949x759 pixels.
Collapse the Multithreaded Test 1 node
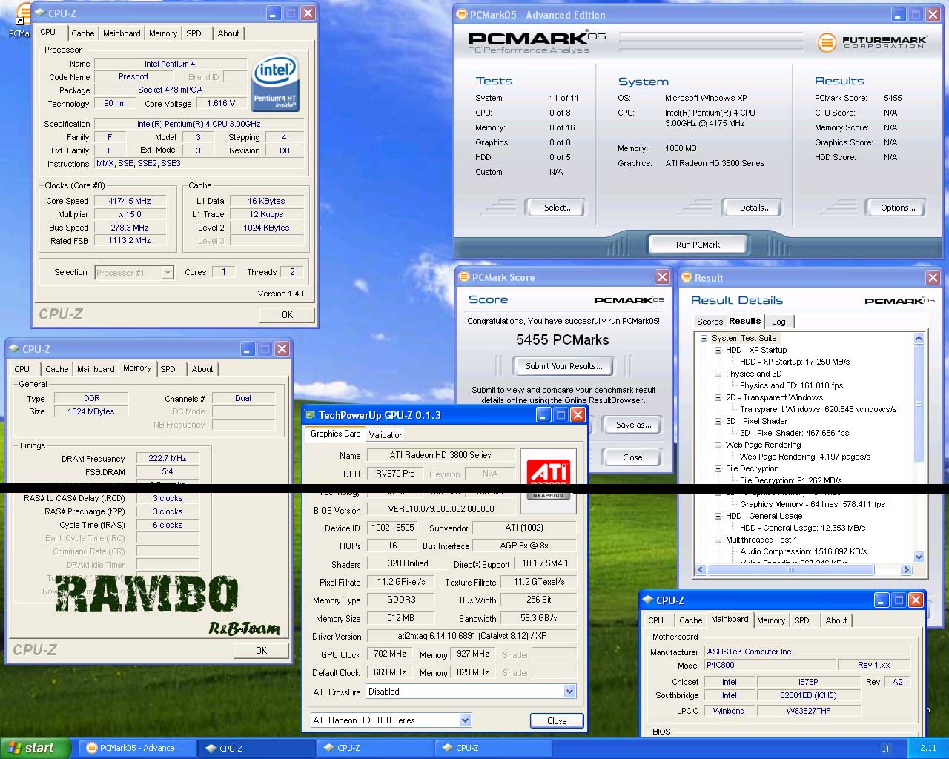point(718,540)
